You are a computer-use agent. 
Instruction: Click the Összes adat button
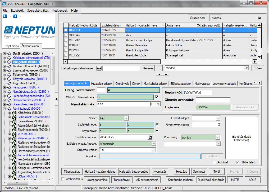[x=198, y=18]
